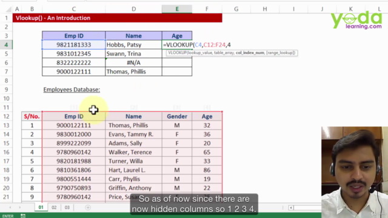
Task: Select row 9 header
Action: [x=6, y=90]
